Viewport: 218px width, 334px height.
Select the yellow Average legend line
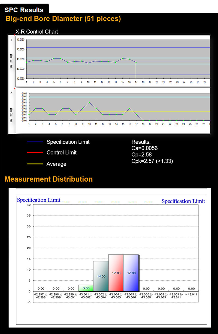35,164
